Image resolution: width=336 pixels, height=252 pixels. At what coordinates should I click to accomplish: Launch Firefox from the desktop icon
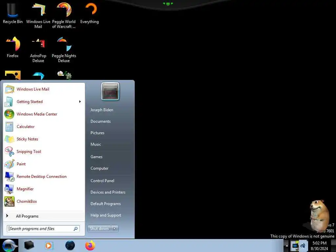point(13,47)
